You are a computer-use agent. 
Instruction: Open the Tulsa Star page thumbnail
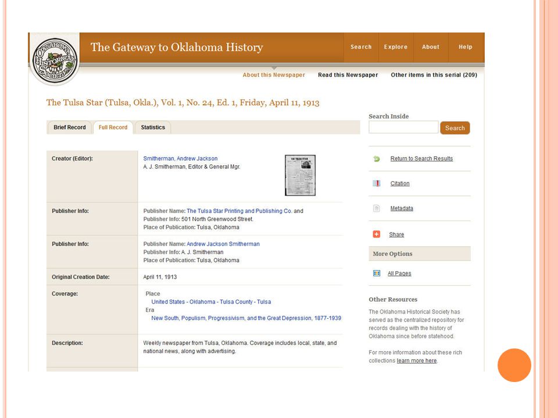point(300,175)
